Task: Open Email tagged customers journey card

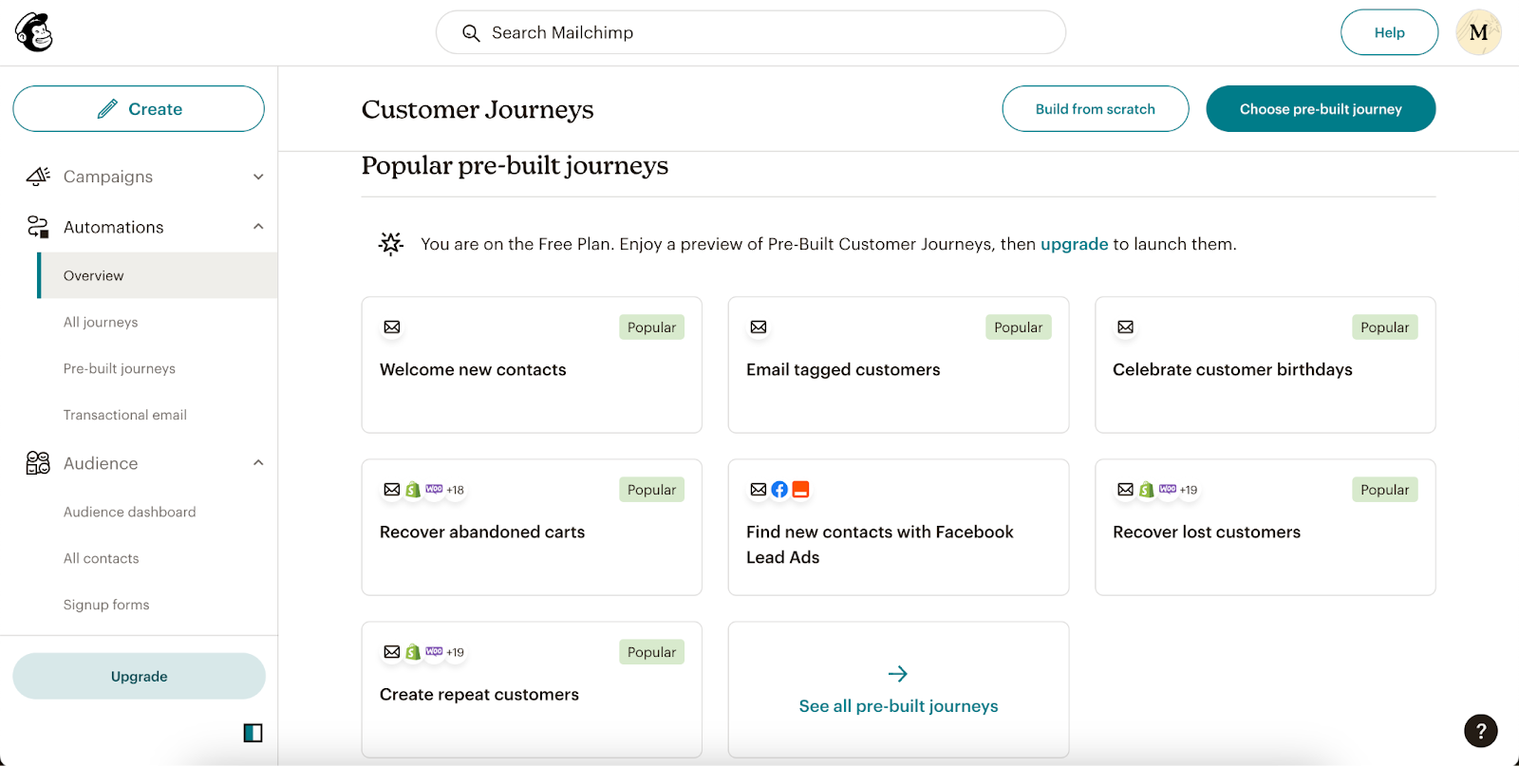Action: click(x=898, y=365)
